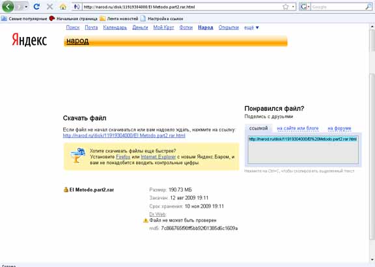Click the direct download URL link
The height and width of the screenshot is (267, 375).
click(124, 135)
